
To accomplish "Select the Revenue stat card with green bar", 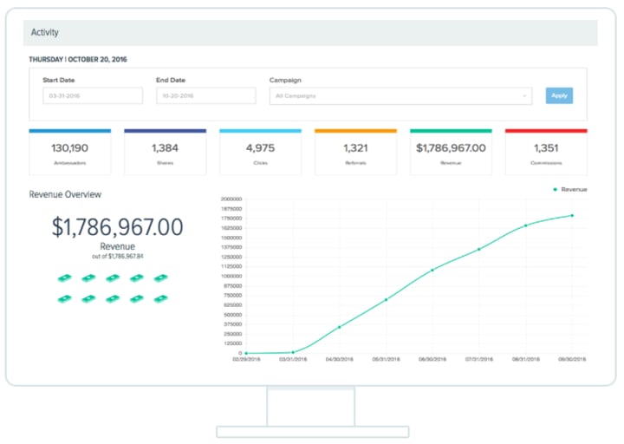I will pyautogui.click(x=451, y=152).
